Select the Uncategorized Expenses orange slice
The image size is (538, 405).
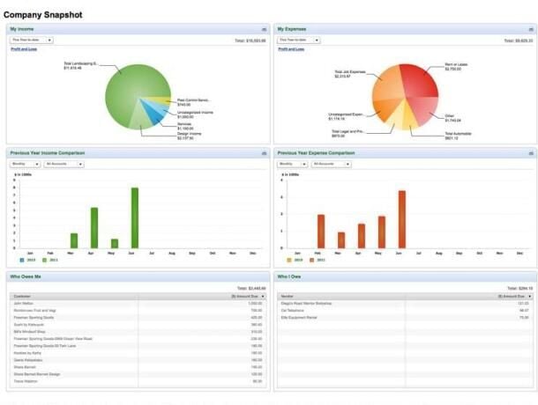point(386,108)
